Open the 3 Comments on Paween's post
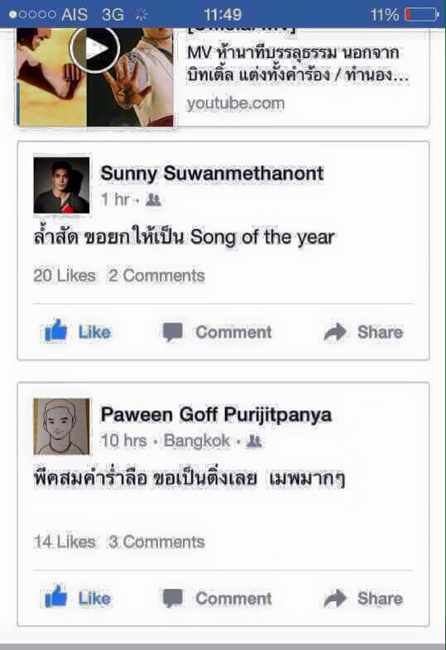 pos(156,542)
